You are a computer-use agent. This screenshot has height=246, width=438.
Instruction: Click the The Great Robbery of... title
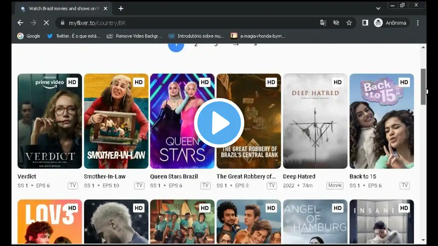(246, 176)
